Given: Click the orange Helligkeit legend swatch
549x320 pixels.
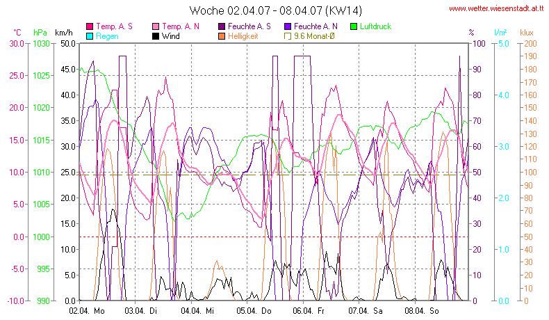Looking at the screenshot, I should click(222, 36).
